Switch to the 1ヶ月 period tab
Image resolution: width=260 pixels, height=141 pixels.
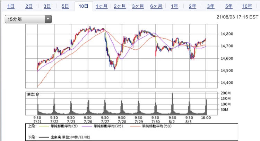(102, 6)
